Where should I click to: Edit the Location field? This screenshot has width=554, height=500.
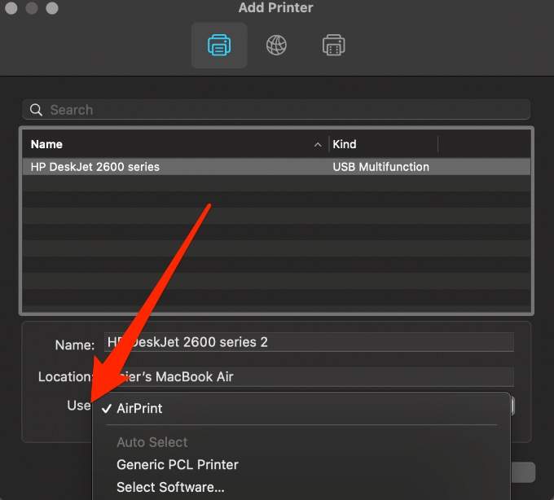pos(309,376)
